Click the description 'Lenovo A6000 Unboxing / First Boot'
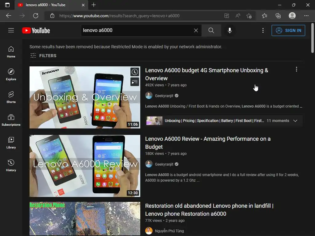The height and width of the screenshot is (236, 315). tap(224, 106)
